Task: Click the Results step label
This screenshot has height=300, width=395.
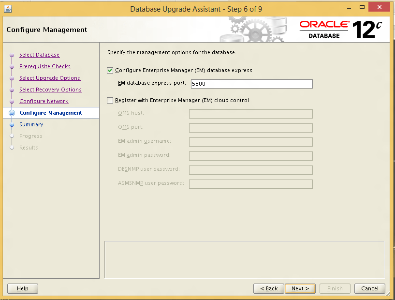Action: coord(29,148)
